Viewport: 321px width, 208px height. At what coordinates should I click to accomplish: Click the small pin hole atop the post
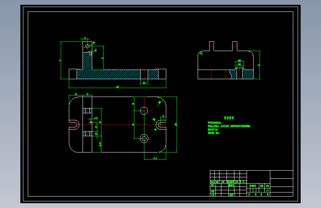(x=87, y=46)
